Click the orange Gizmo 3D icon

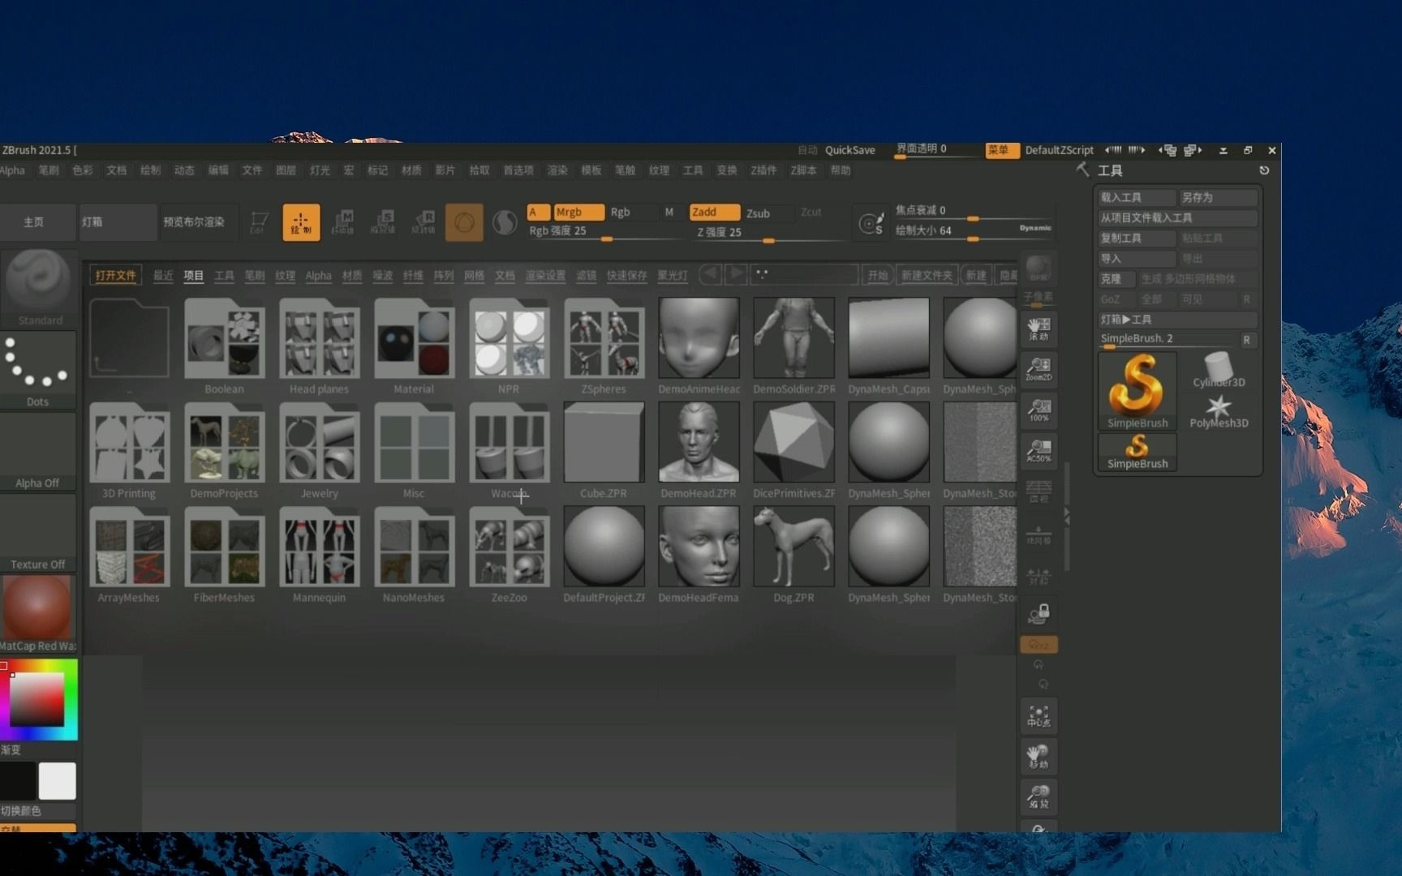[x=464, y=222]
